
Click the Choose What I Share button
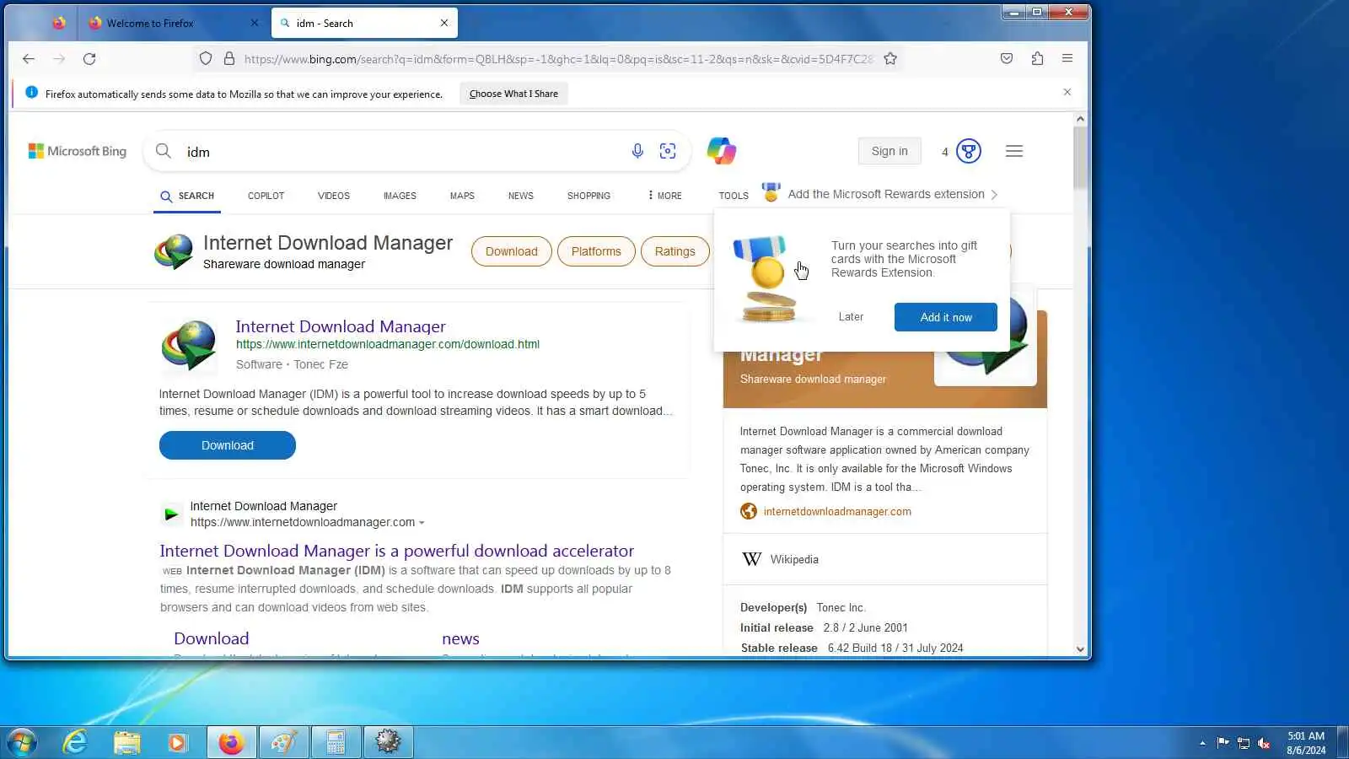coord(513,94)
